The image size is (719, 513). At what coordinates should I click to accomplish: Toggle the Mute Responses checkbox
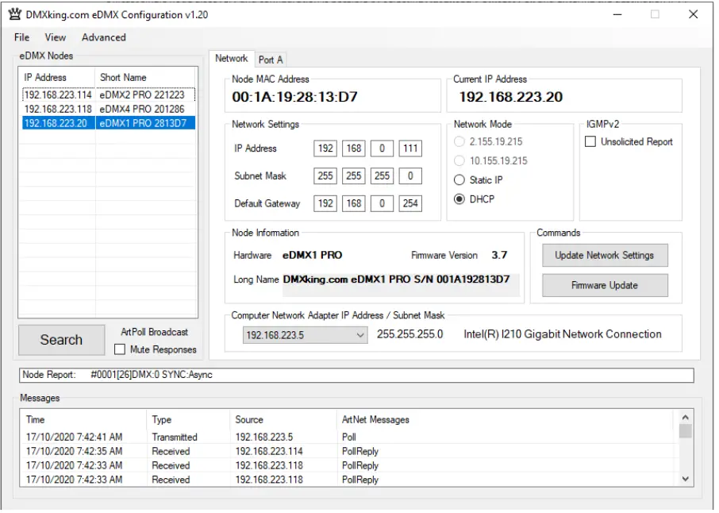point(120,349)
